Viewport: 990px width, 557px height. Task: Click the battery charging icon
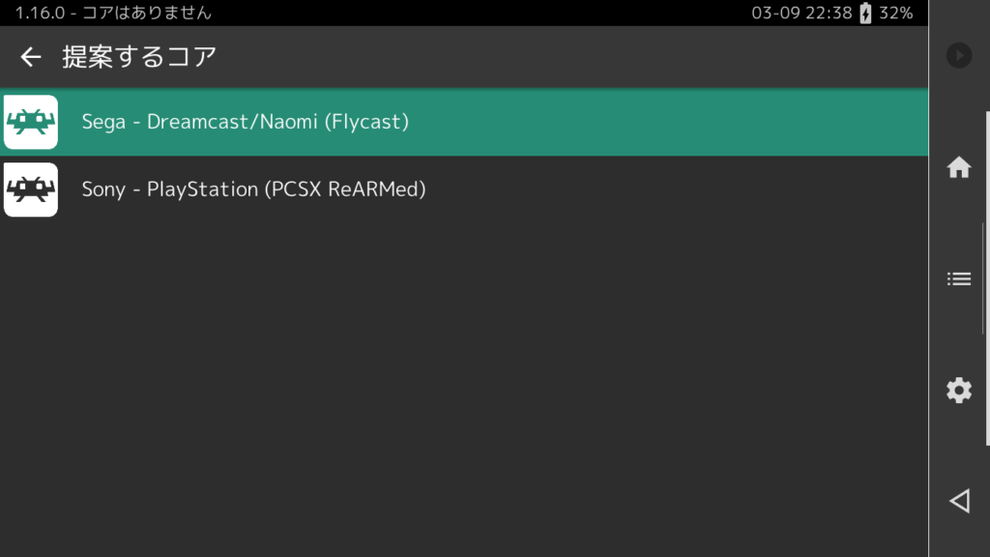click(865, 13)
